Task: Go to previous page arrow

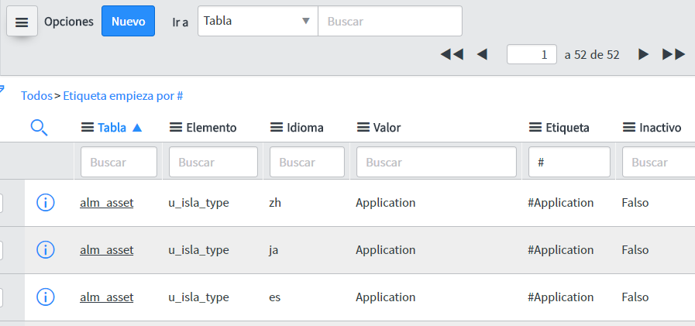Action: click(x=482, y=54)
